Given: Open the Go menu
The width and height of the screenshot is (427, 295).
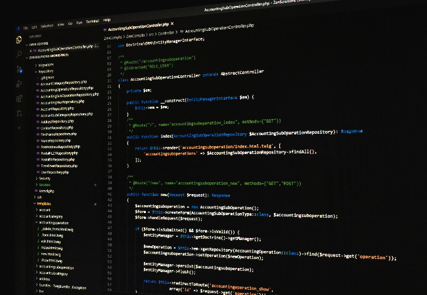Looking at the screenshot, I should (x=70, y=24).
